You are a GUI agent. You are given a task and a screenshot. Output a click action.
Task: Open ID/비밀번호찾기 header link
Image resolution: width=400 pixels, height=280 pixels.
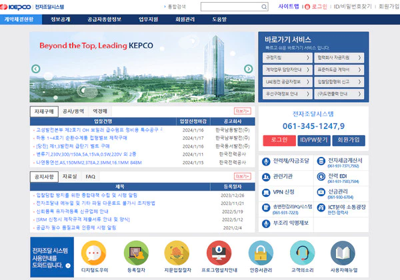pos(353,7)
